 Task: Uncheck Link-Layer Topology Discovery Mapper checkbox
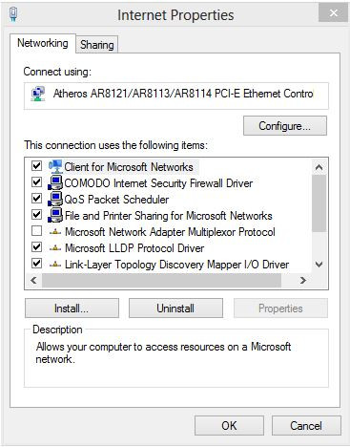[37, 264]
